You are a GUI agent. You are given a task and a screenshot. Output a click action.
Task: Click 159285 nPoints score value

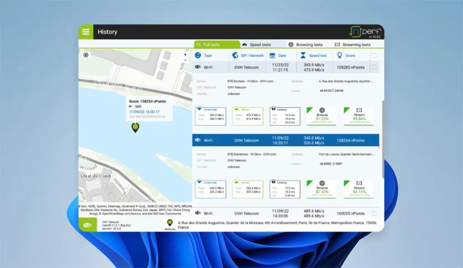[351, 68]
